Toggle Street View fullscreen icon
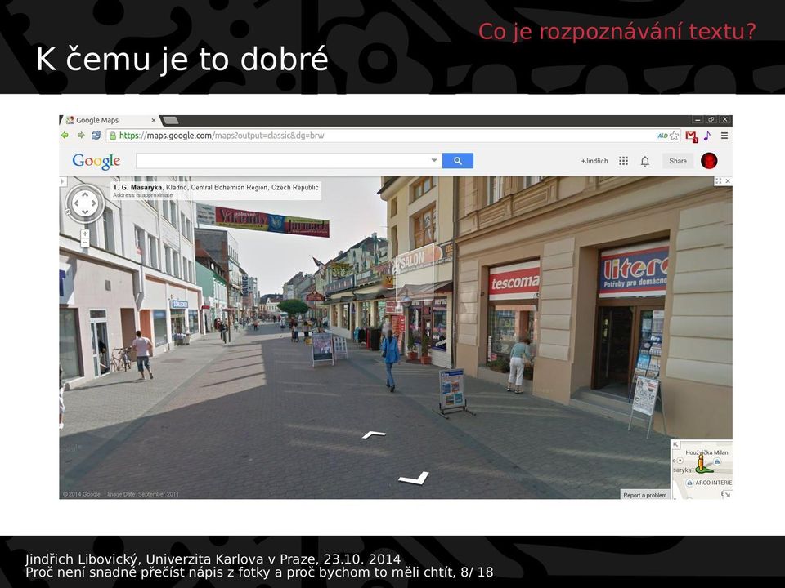This screenshot has width=785, height=588. click(719, 181)
